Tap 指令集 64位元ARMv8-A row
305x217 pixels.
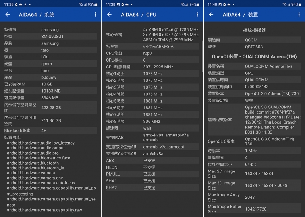[152, 46]
